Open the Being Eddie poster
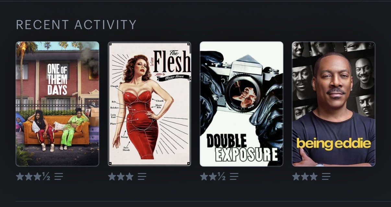 (334, 104)
